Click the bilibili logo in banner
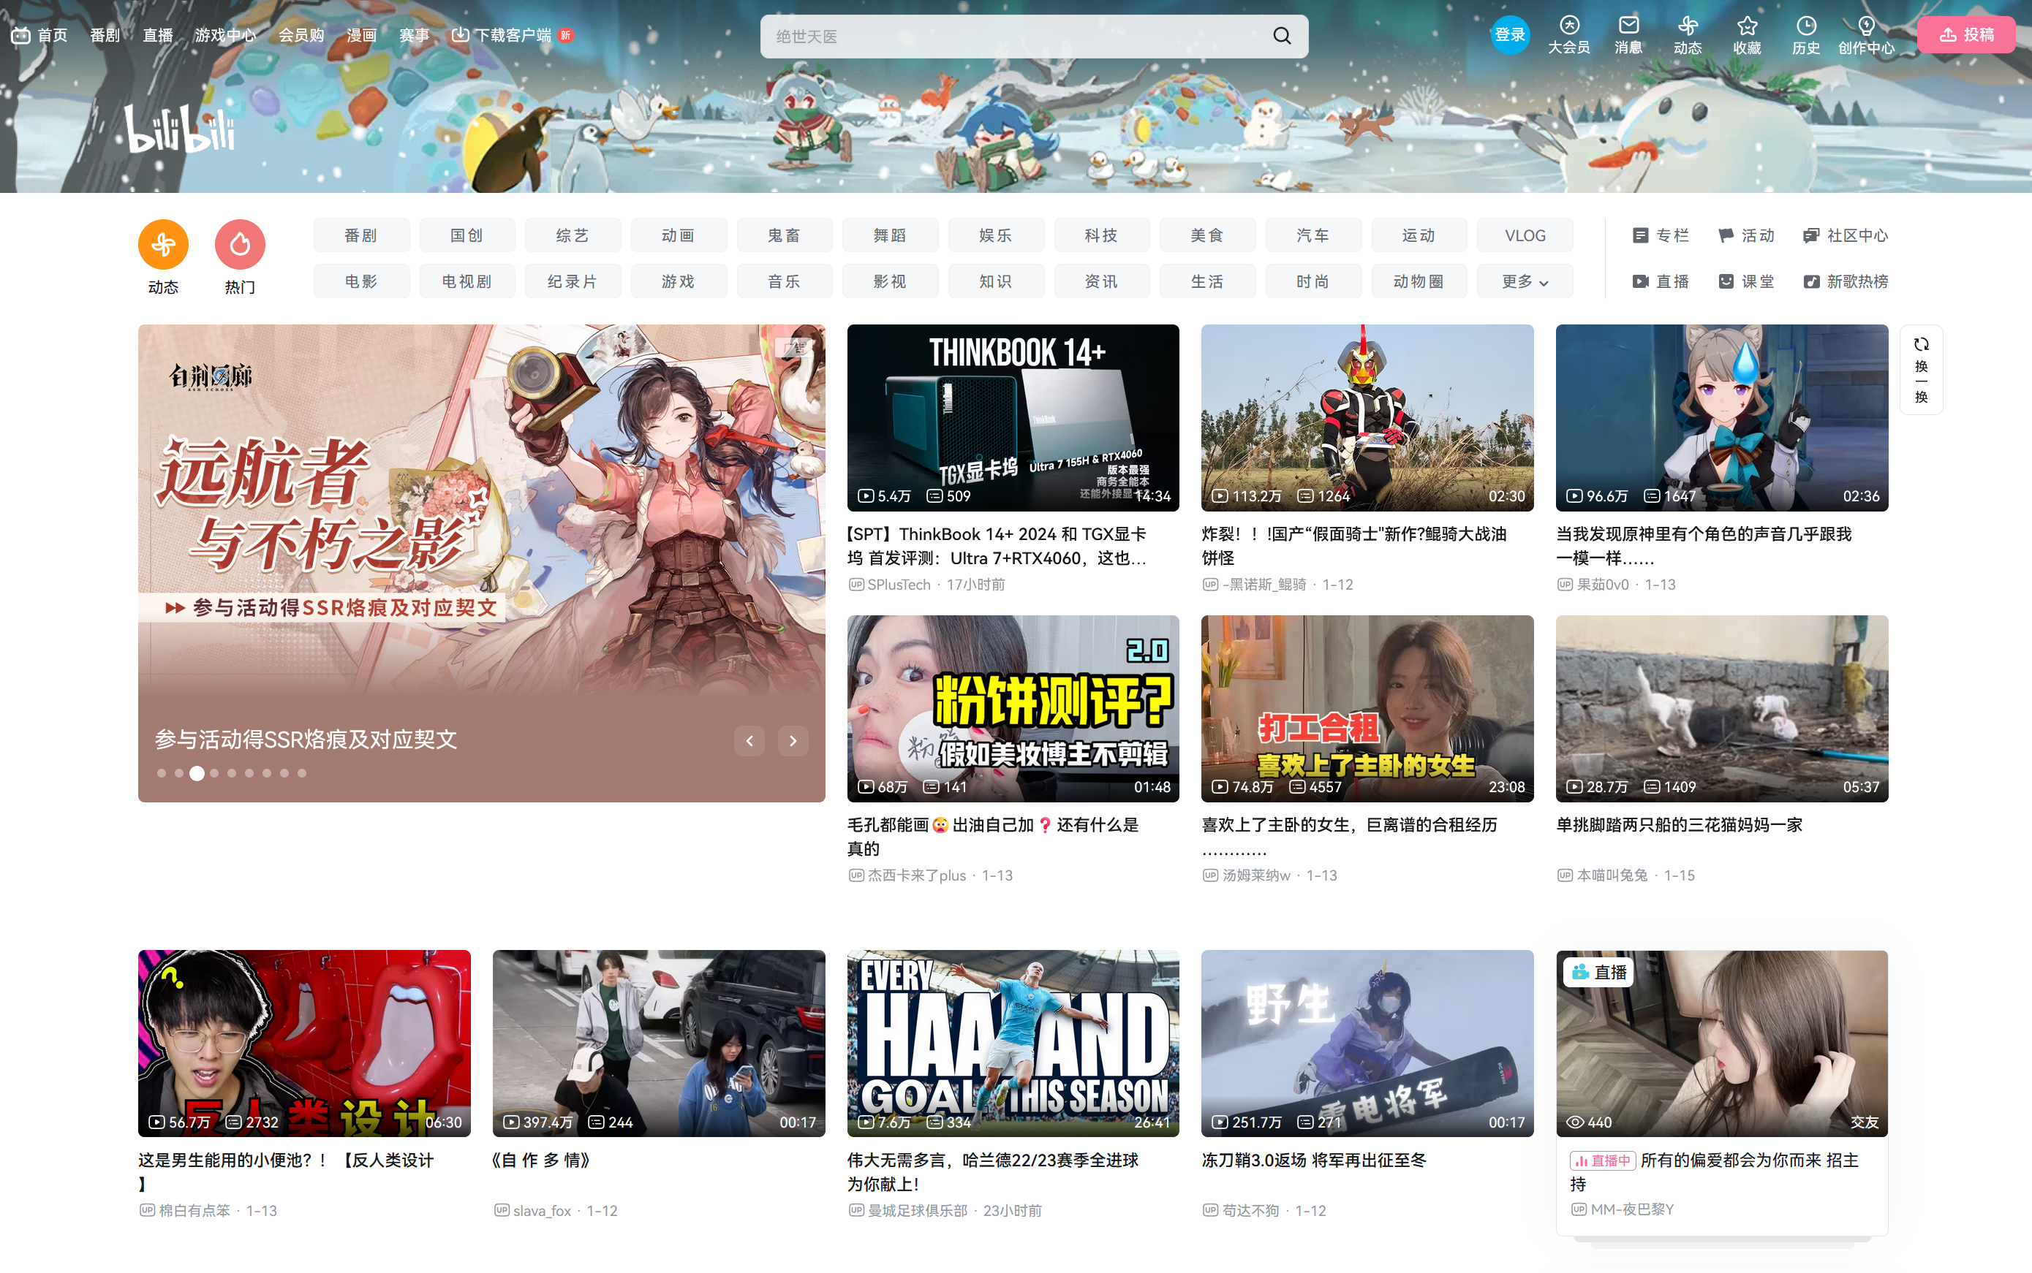This screenshot has height=1273, width=2032. point(179,129)
